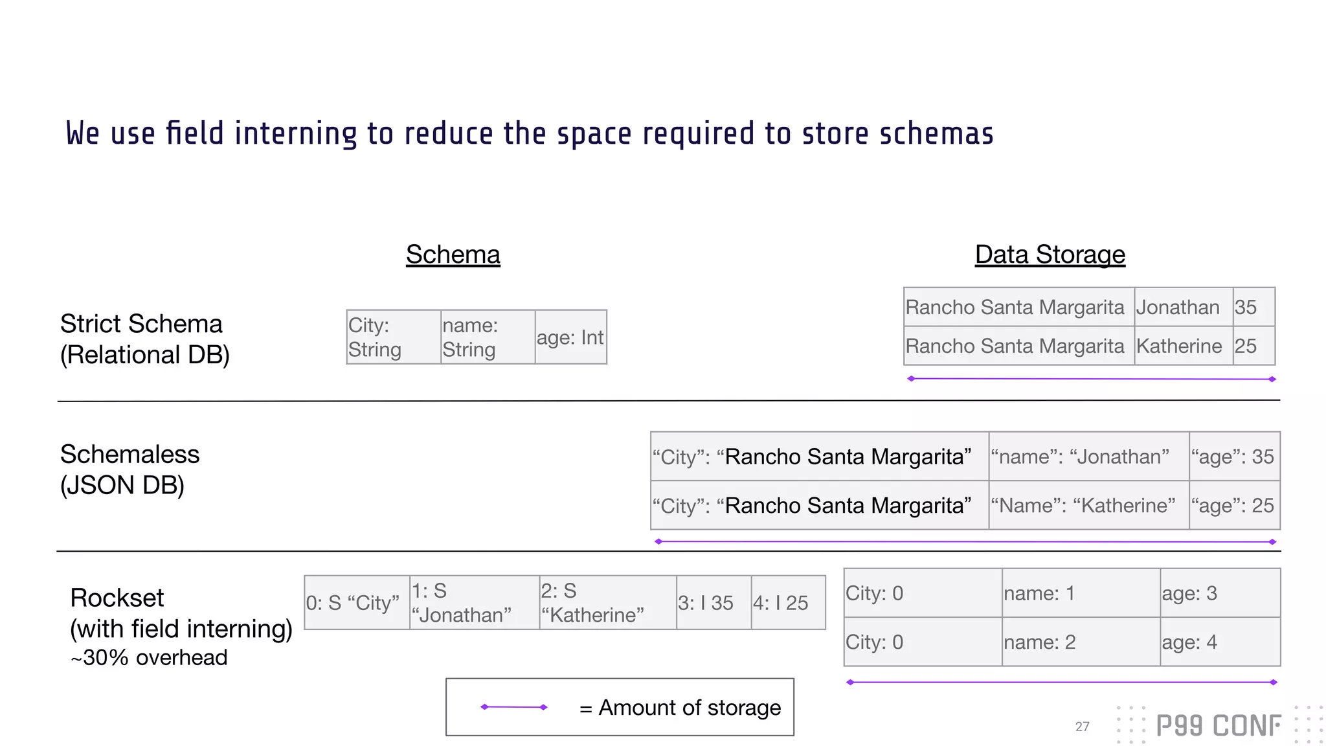Click the 'name: String' schema cell
1326x746 pixels.
[488, 337]
